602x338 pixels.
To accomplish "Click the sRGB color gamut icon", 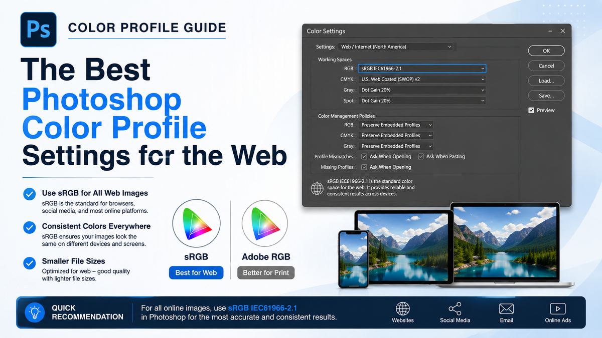I will click(196, 224).
